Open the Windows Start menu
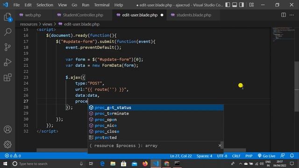Image resolution: width=299 pixels, height=168 pixels. [x=5, y=164]
